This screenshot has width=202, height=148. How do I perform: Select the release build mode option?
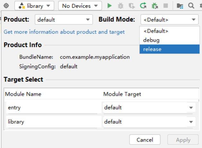(x=169, y=49)
